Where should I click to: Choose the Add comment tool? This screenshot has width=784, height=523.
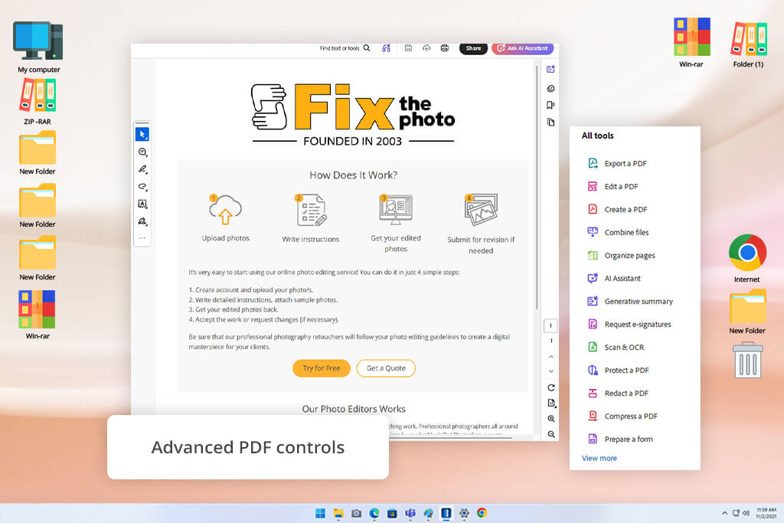142,152
